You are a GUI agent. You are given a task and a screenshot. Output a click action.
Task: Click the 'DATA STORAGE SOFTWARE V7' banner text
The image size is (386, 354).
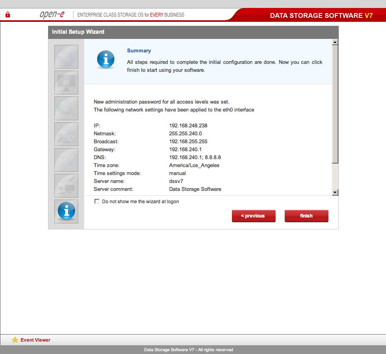pos(321,15)
